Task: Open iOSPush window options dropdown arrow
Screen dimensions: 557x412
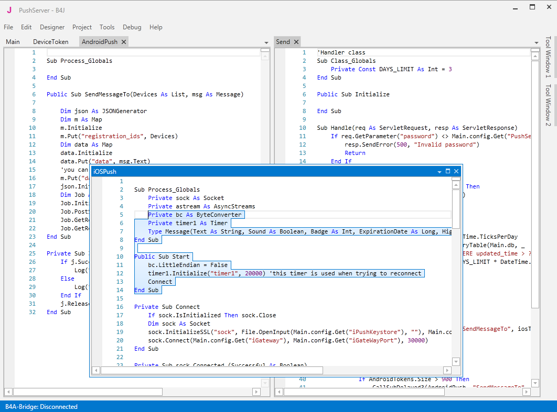Action: pos(440,172)
